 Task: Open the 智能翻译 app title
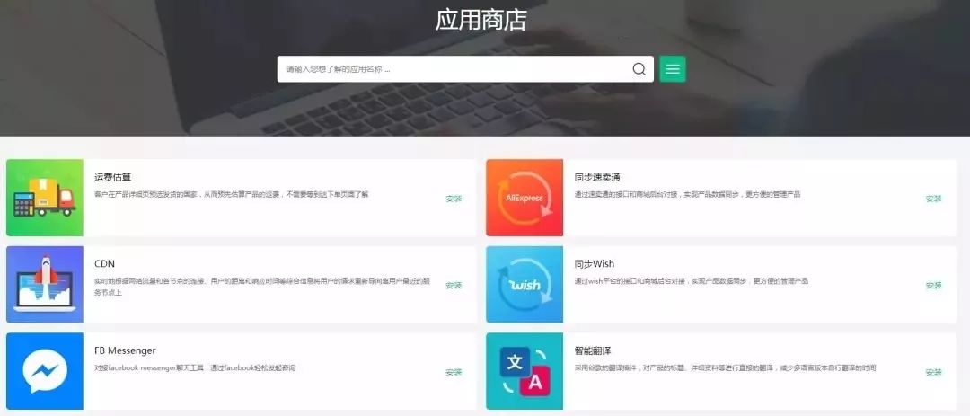coord(593,350)
